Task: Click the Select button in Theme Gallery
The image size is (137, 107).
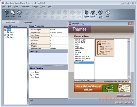Action: 124,95
